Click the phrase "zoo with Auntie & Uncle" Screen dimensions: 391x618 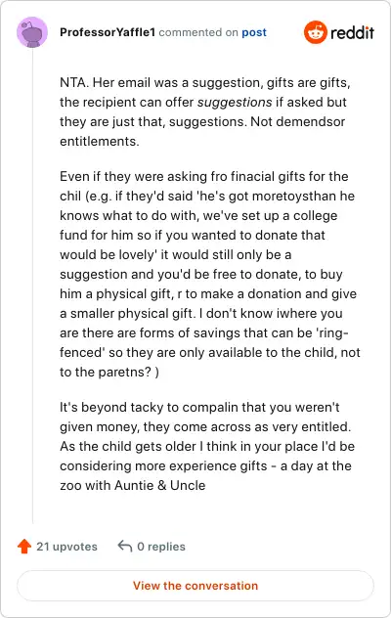(132, 485)
